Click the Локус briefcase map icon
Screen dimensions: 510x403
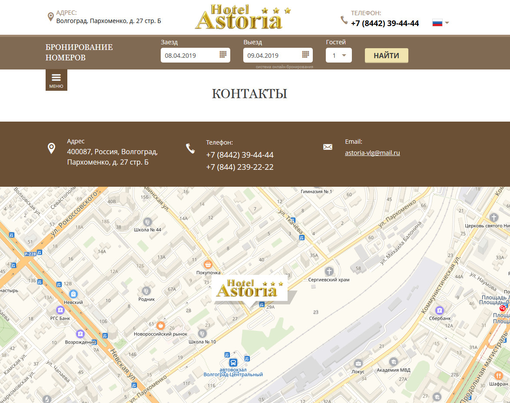click(x=358, y=363)
